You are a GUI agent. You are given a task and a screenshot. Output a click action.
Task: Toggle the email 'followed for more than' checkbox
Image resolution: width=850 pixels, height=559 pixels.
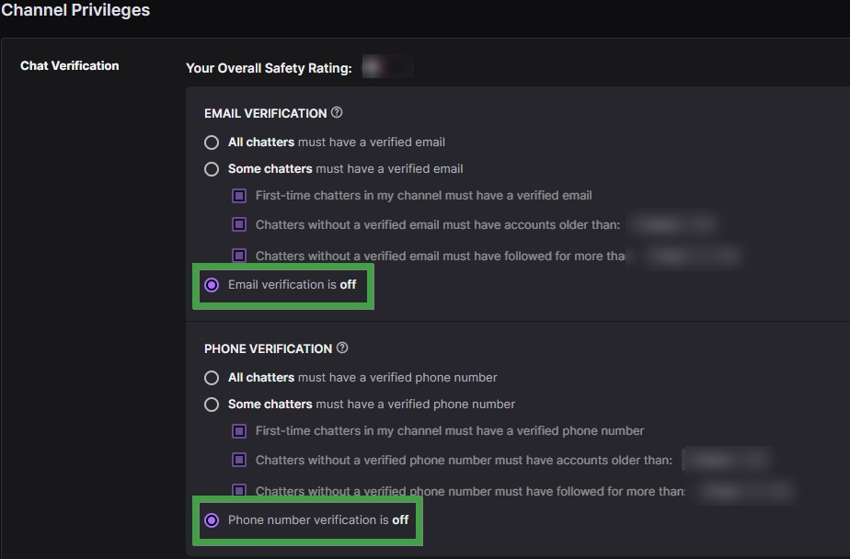[239, 255]
